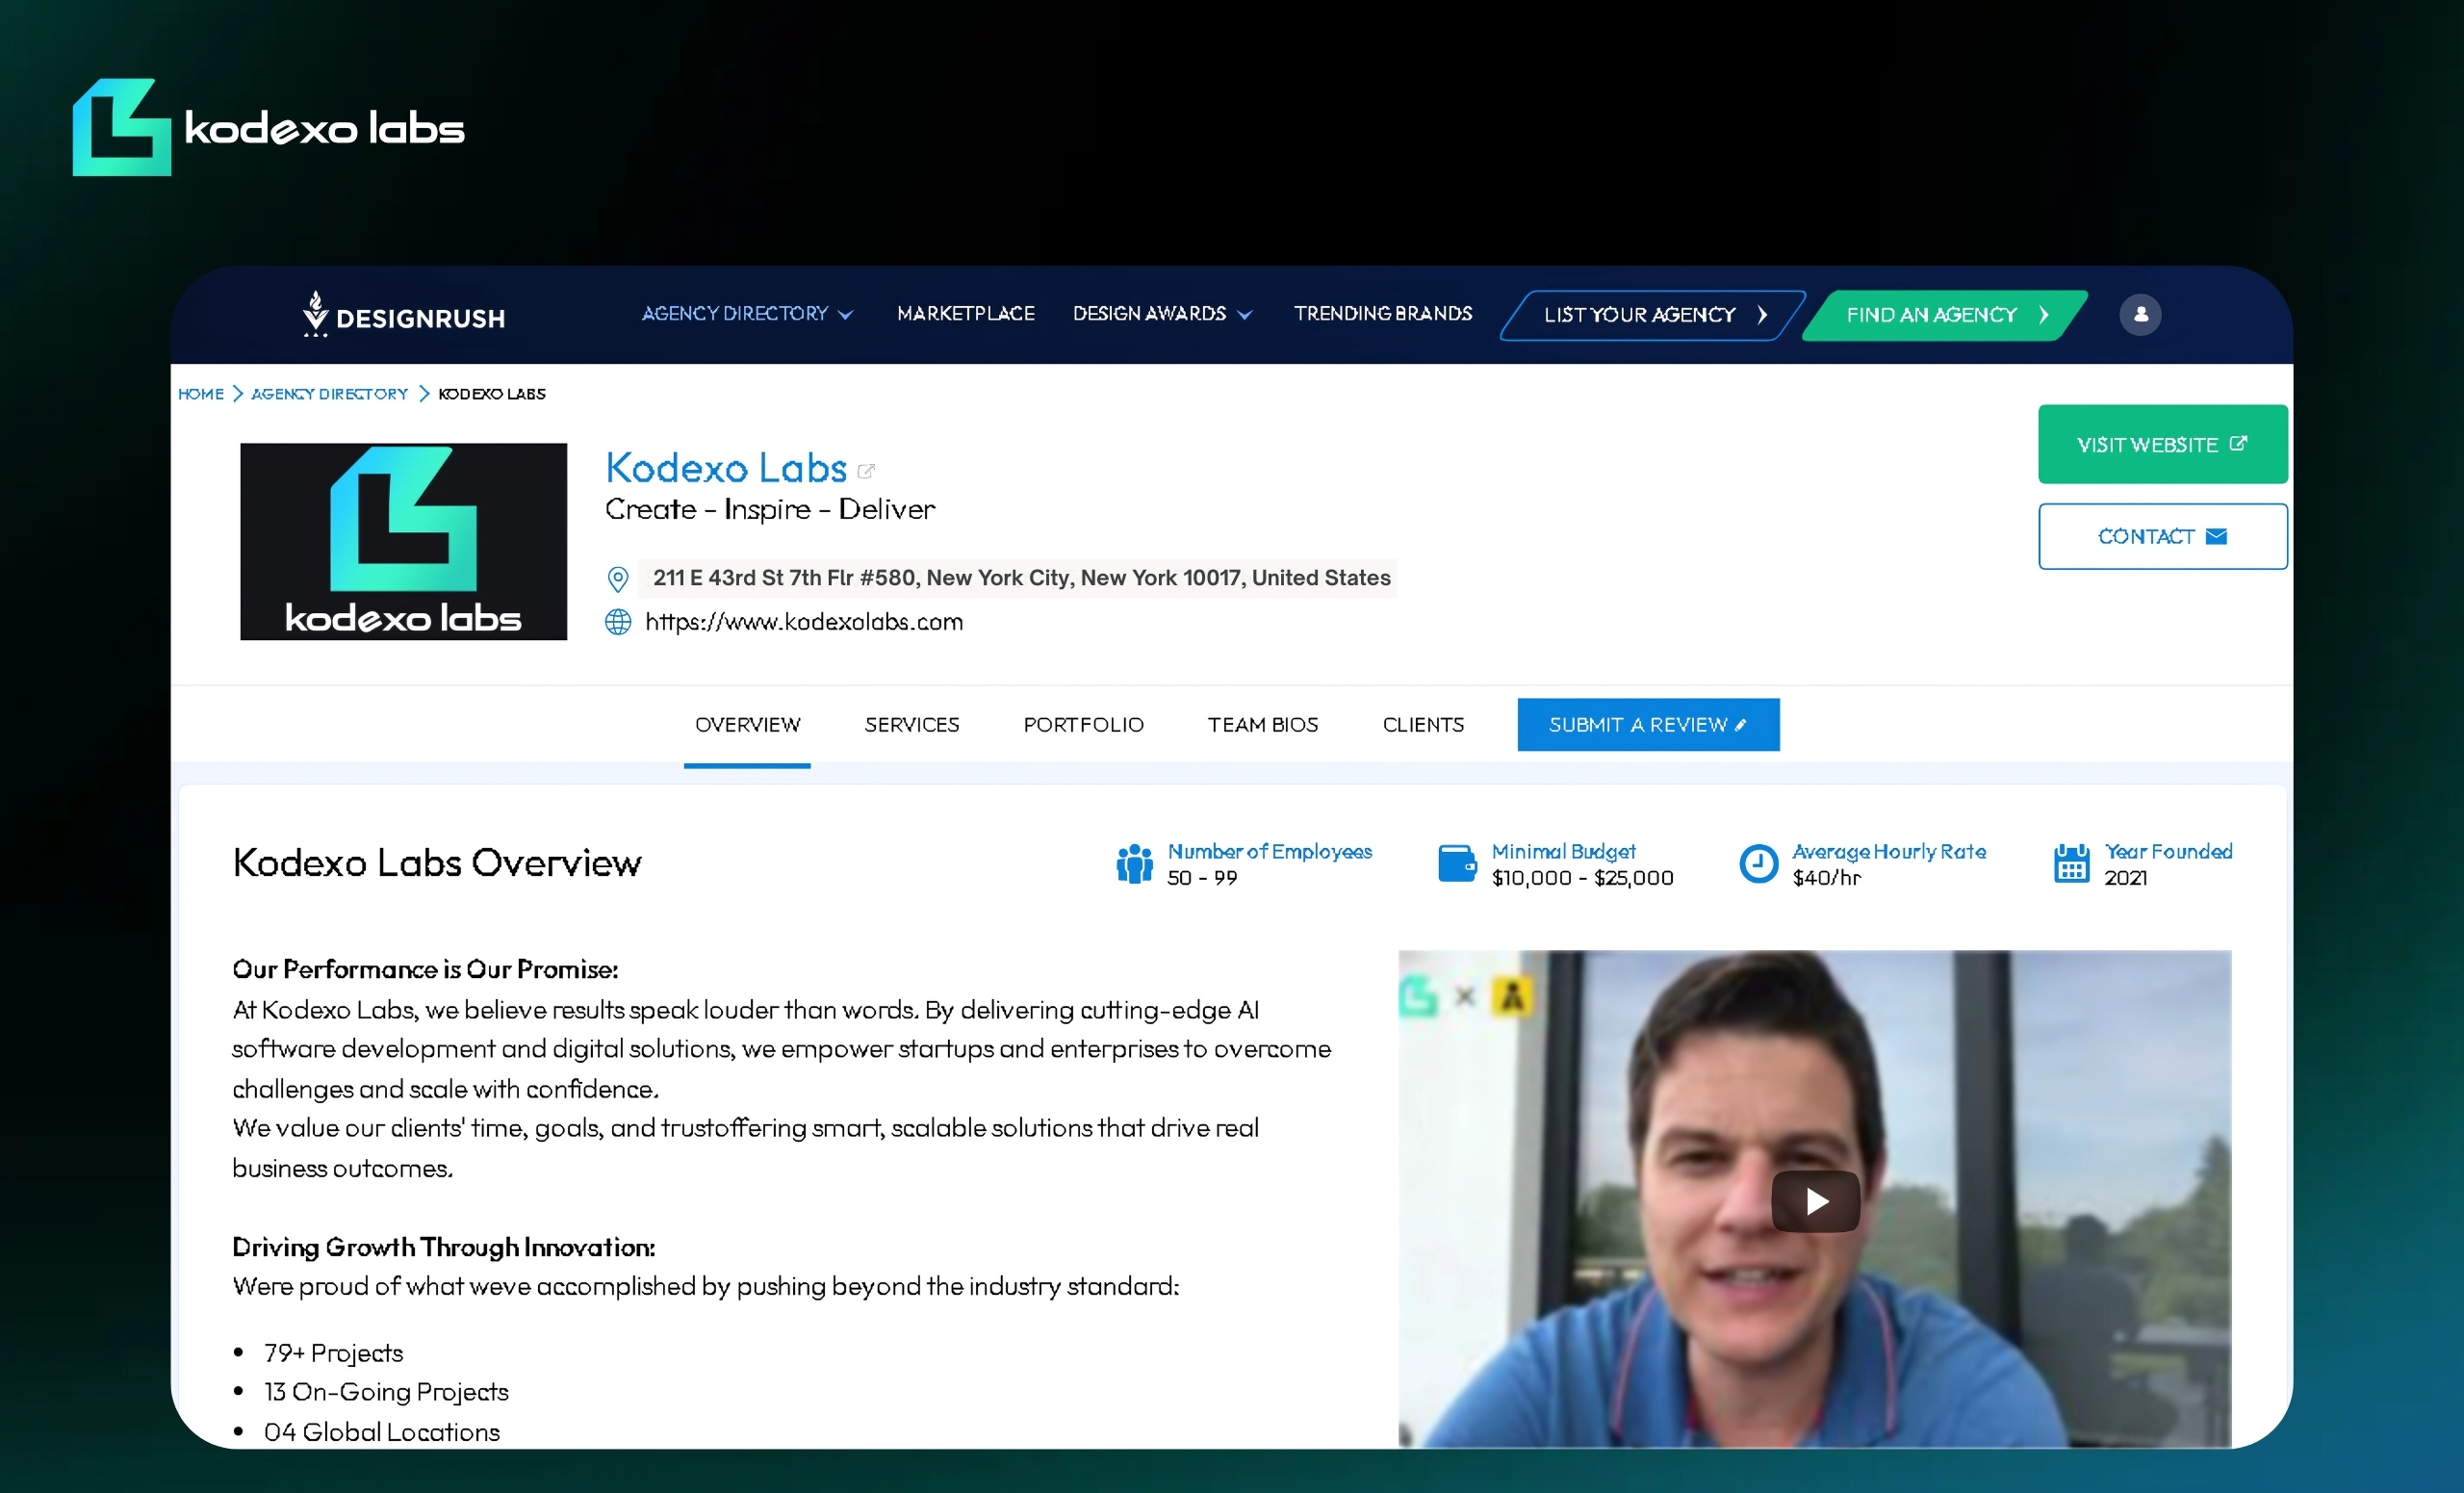Click "Driving Growth Through Innovation:" heading
The image size is (2464, 1493).
[x=444, y=1248]
